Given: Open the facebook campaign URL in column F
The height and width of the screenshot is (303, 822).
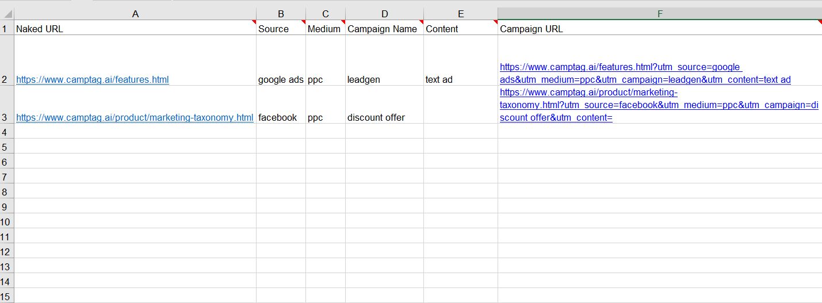Looking at the screenshot, I should 658,105.
